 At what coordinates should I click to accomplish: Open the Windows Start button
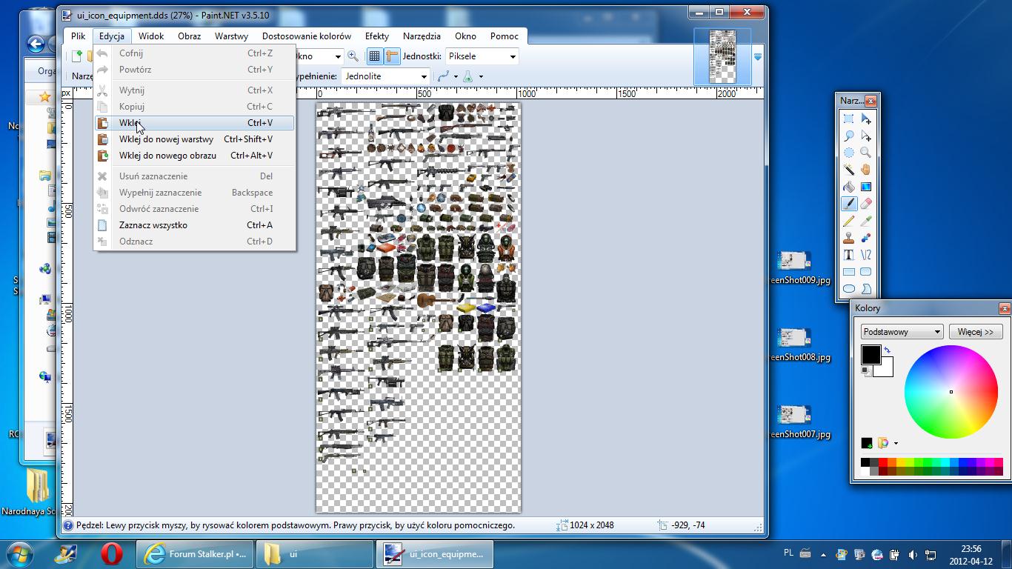coord(19,554)
